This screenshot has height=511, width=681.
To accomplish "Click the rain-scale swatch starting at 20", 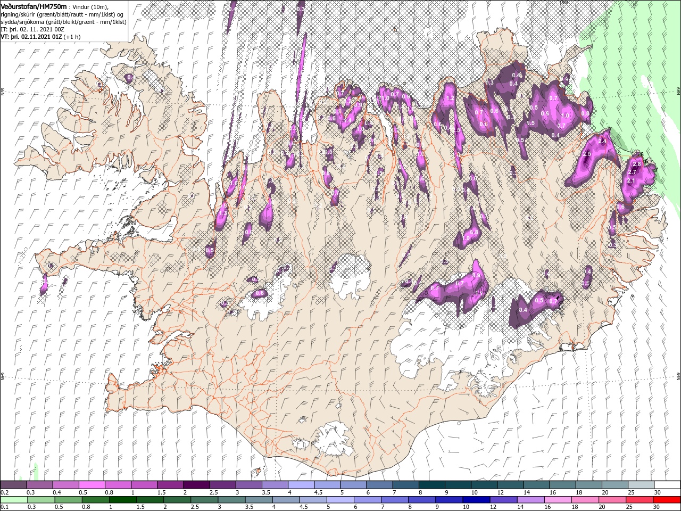I will point(613,500).
